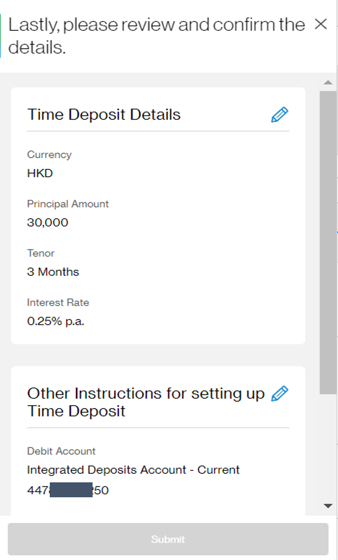The image size is (338, 560).
Task: Click the Debit Account label
Action: pyautogui.click(x=61, y=451)
